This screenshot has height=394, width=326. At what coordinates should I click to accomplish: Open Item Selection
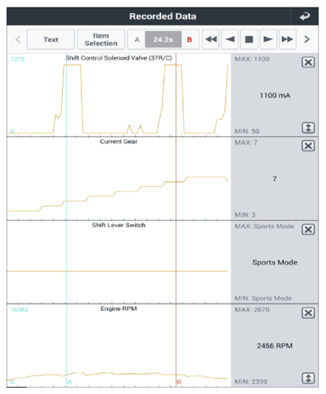(101, 40)
